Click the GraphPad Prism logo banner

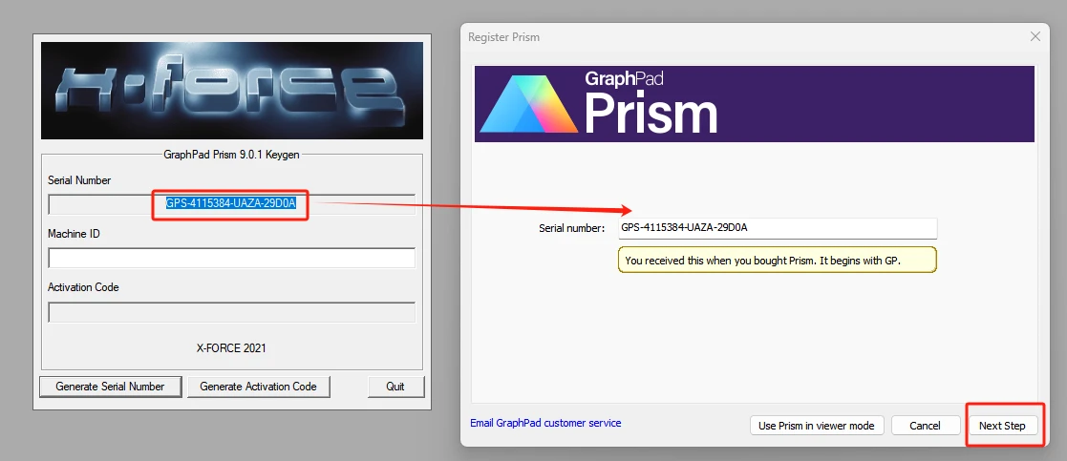[754, 103]
